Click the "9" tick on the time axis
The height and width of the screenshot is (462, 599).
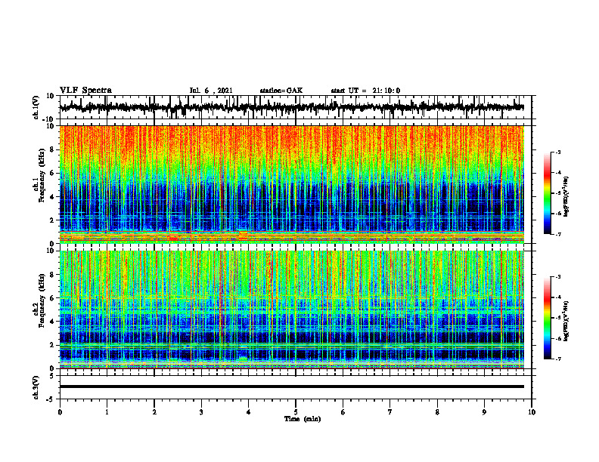[484, 412]
